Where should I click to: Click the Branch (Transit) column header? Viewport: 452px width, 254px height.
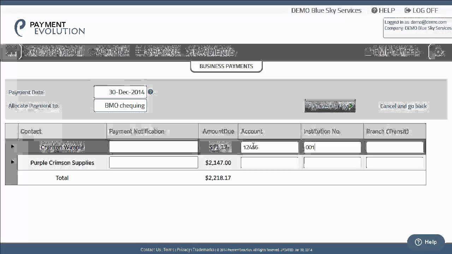[x=394, y=131]
